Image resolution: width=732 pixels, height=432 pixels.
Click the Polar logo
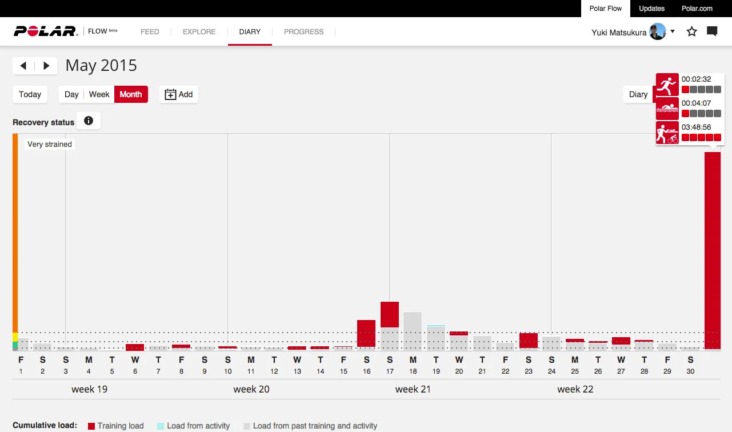46,31
